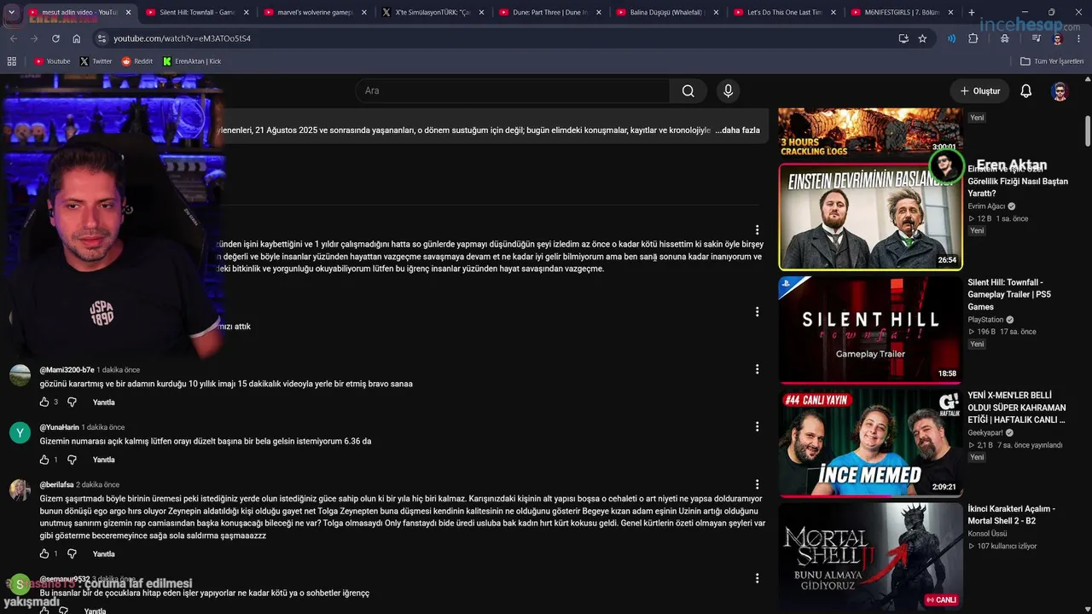Expand the description with '...daha fazla'
Viewport: 1092px width, 614px height.
point(737,130)
